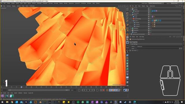Click the toggle active view icon

click(125, 6)
